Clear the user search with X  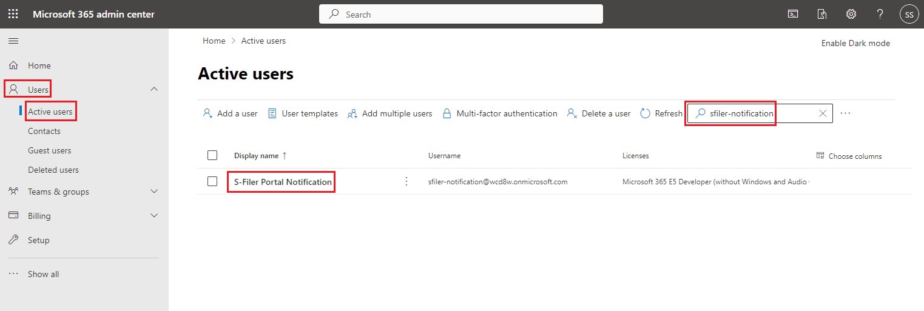click(823, 113)
